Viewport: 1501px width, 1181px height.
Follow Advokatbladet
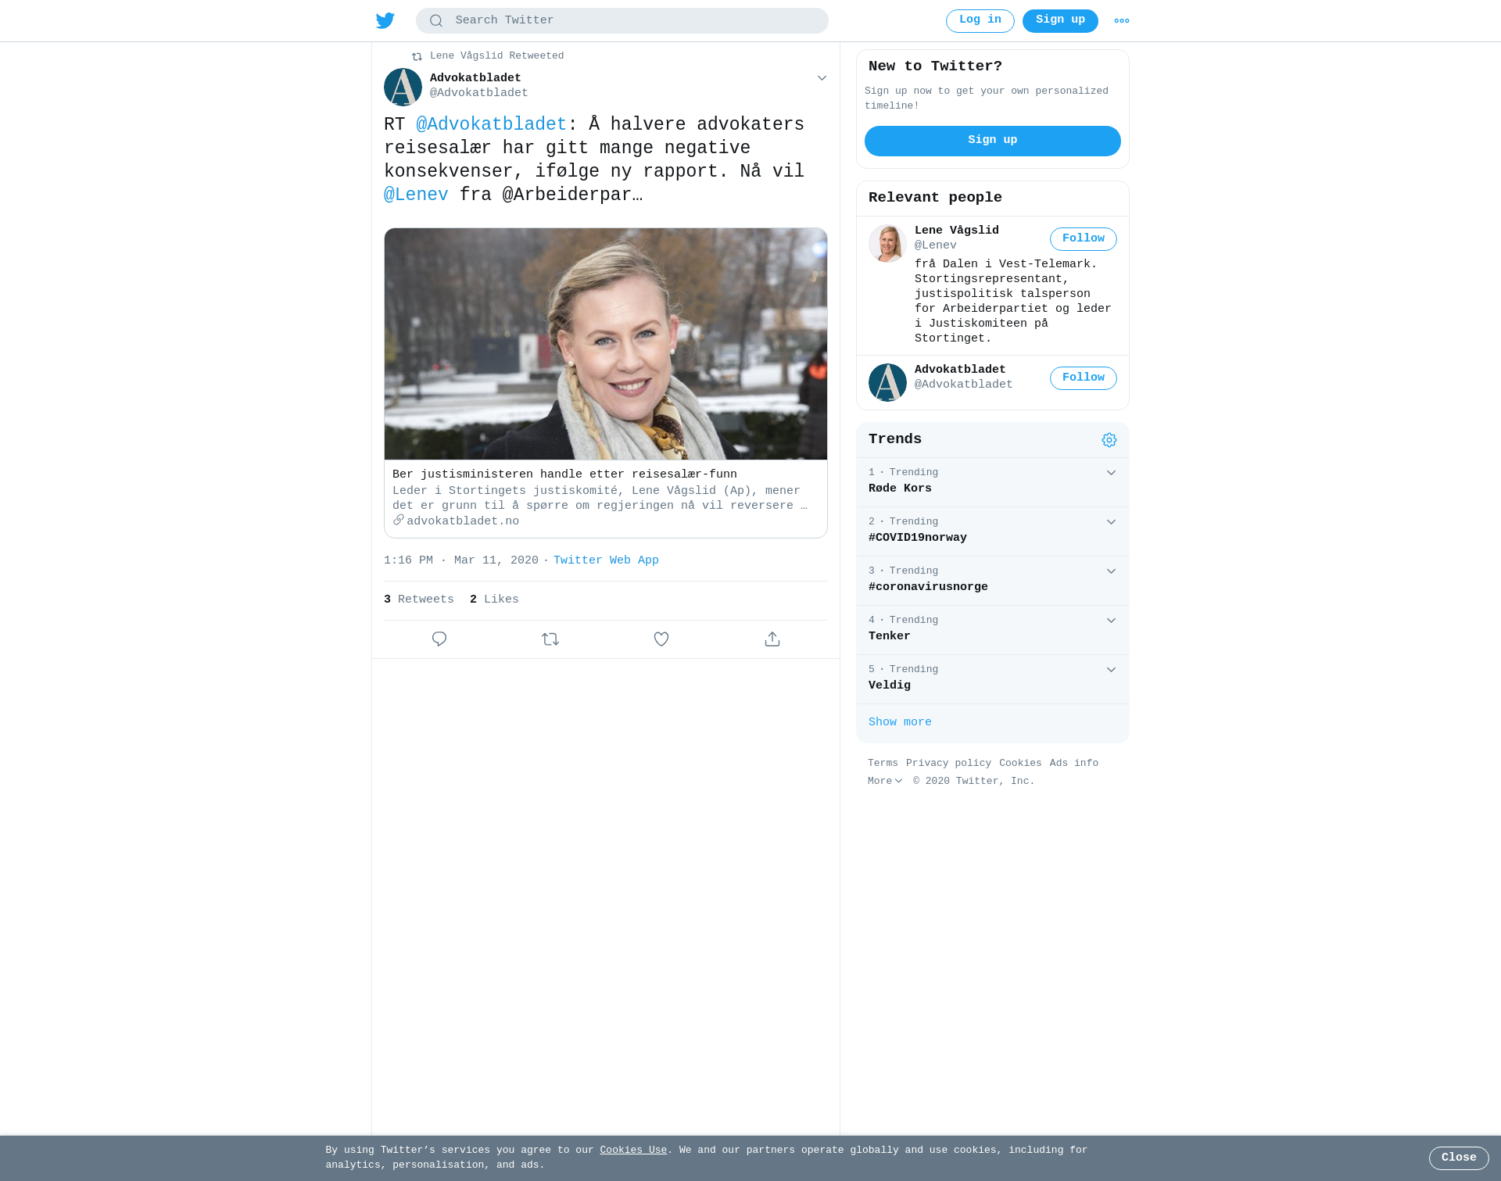tap(1084, 378)
